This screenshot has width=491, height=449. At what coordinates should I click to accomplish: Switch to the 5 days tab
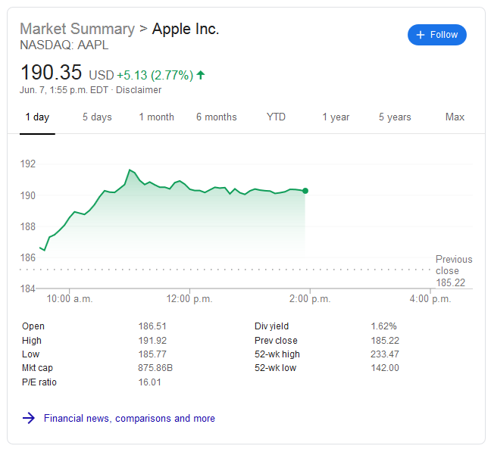tap(97, 117)
